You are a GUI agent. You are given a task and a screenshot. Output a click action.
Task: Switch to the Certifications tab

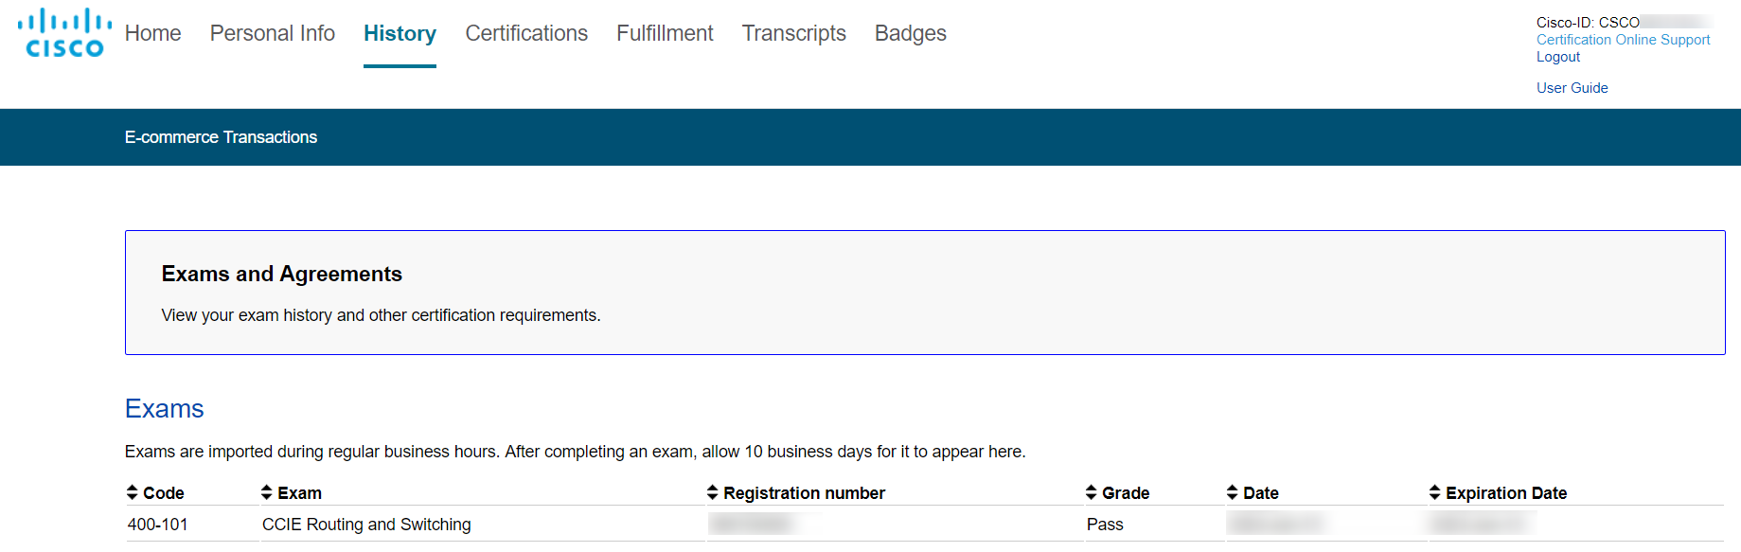click(x=526, y=33)
